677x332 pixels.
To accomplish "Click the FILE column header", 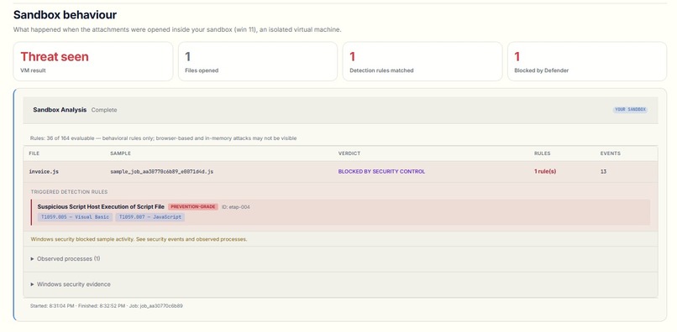I will pyautogui.click(x=34, y=153).
